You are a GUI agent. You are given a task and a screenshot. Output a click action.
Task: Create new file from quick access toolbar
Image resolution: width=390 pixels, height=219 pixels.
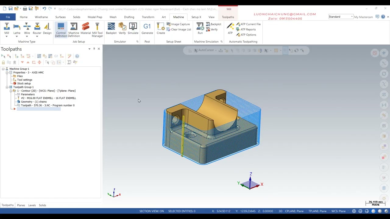point(5,9)
